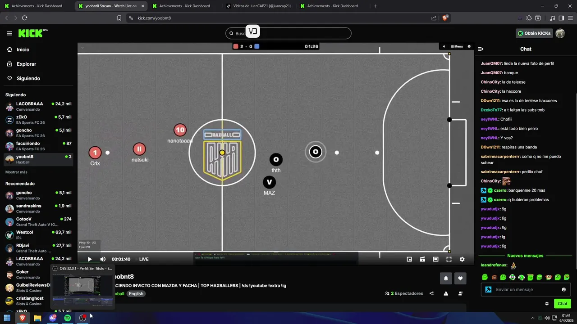Click the Kick search bar
The height and width of the screenshot is (324, 577).
[288, 33]
